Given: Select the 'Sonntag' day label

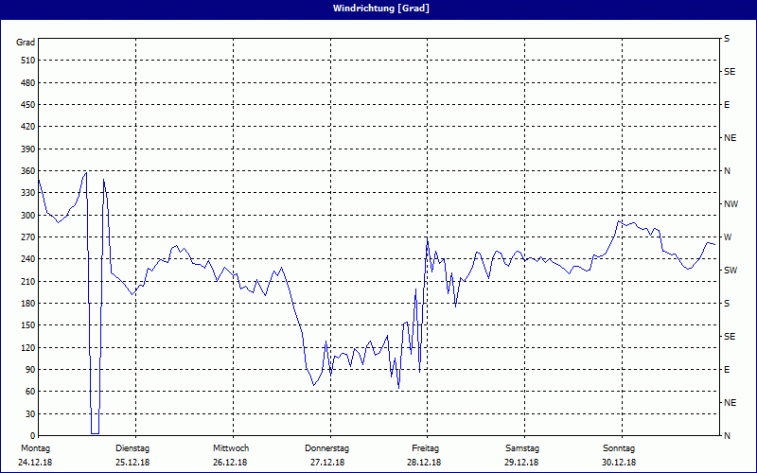Looking at the screenshot, I should click(619, 448).
